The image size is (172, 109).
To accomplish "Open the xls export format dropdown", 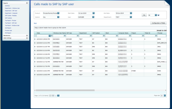I will pos(156,15).
